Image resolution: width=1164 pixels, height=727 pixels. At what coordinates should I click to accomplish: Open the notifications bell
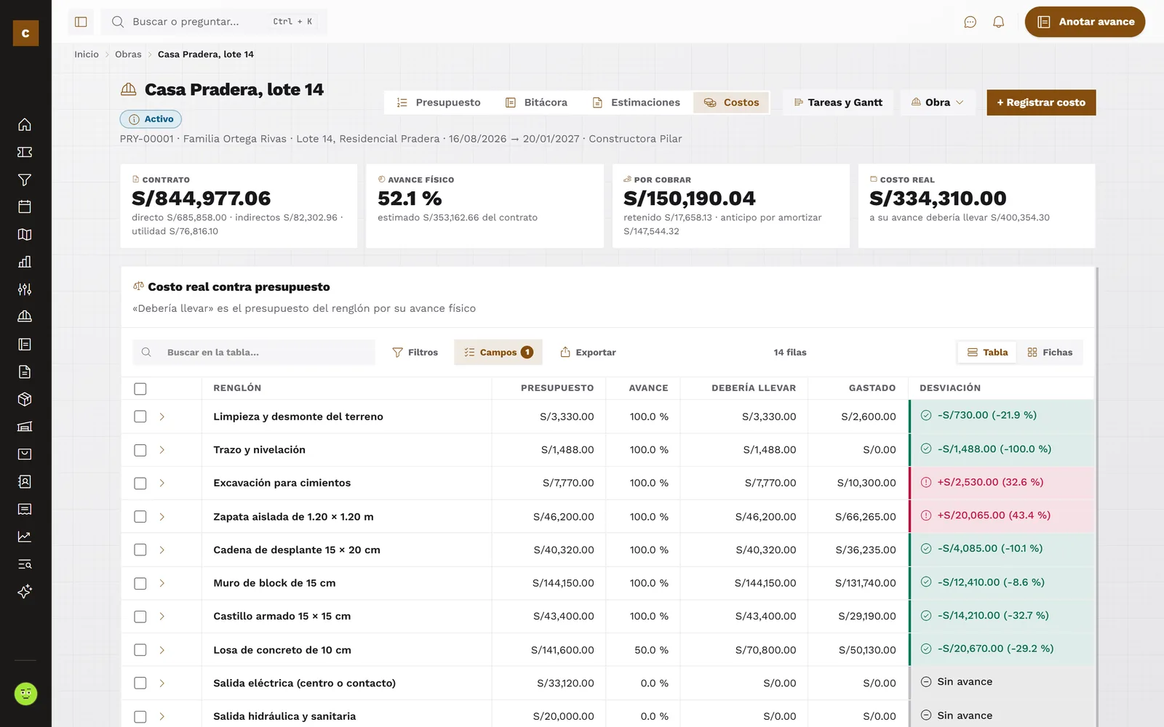click(x=998, y=22)
